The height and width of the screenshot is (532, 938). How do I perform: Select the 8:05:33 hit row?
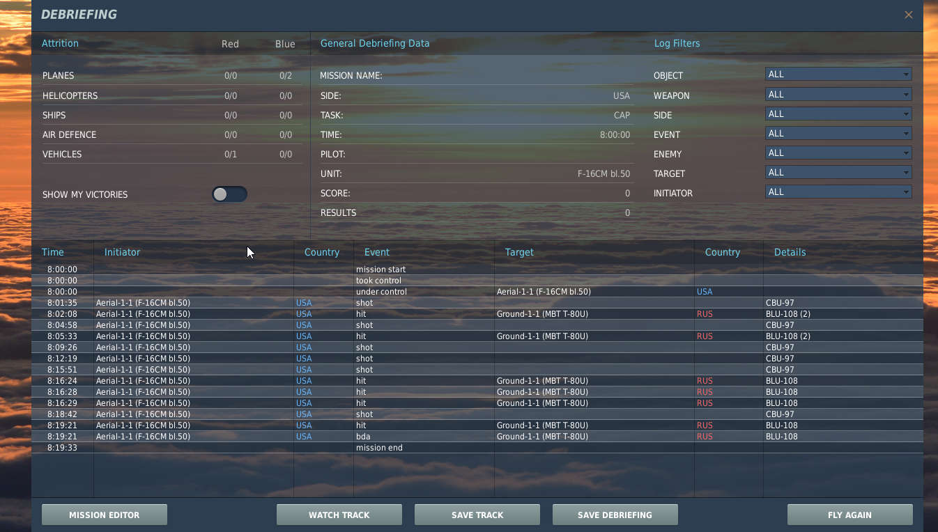pyautogui.click(x=477, y=336)
